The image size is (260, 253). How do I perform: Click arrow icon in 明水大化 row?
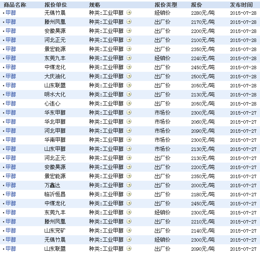point(129,94)
